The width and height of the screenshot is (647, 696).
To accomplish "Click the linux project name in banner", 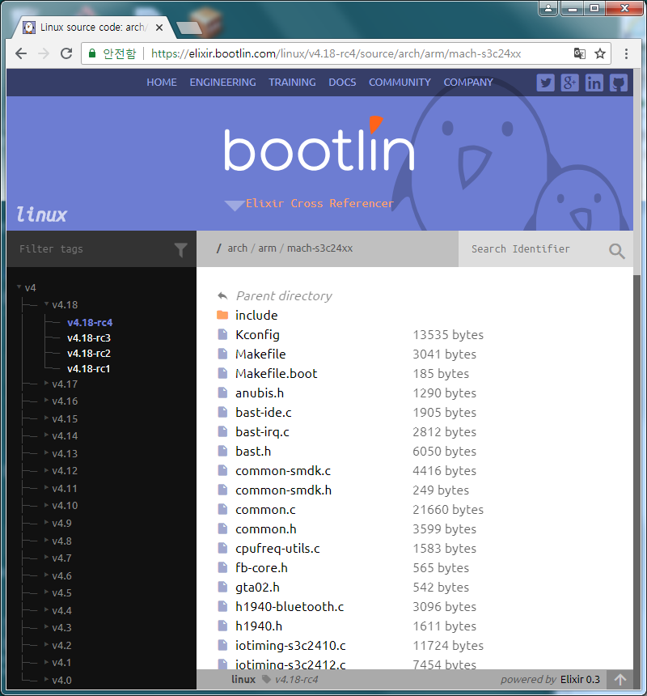I will [x=42, y=214].
